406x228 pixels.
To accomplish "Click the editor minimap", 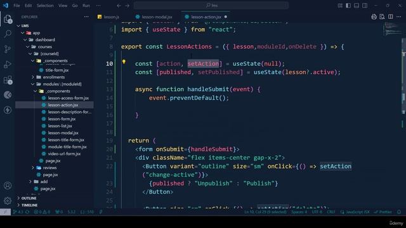I will click(x=392, y=30).
